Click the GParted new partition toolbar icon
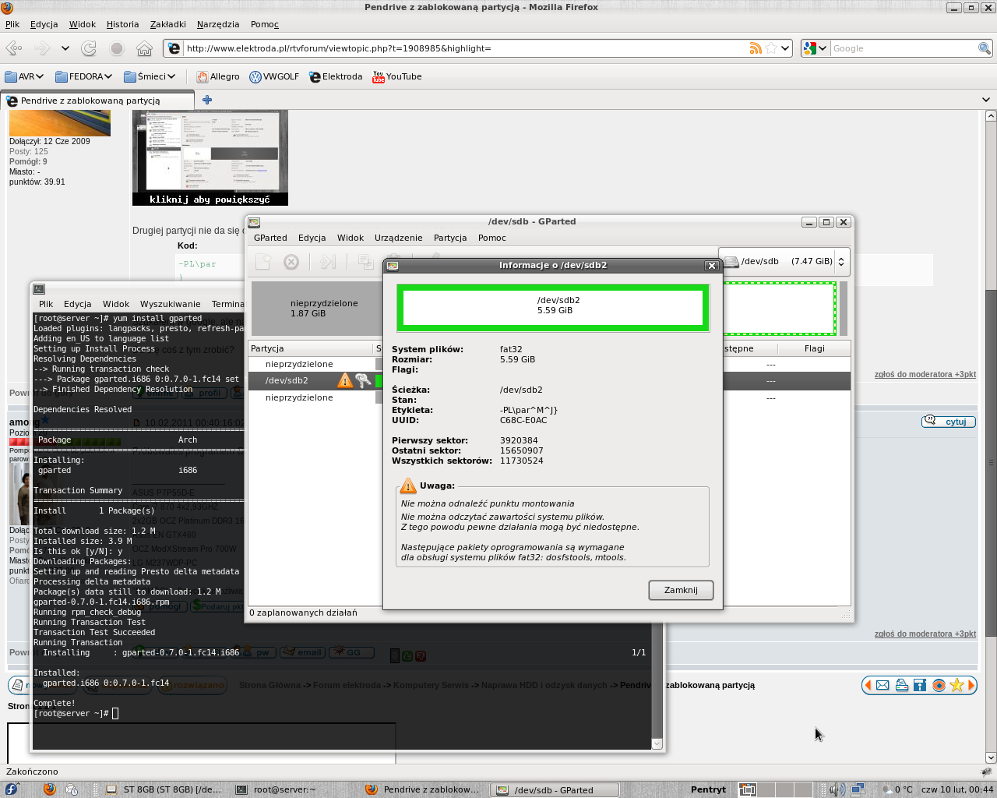Image resolution: width=997 pixels, height=798 pixels. 263,262
